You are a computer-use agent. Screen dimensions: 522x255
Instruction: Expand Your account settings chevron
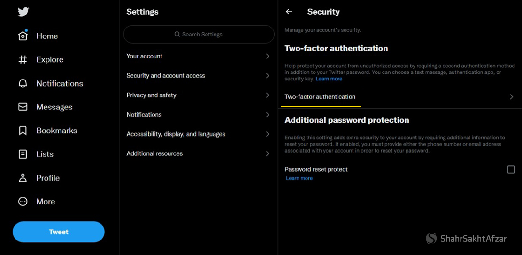click(268, 56)
